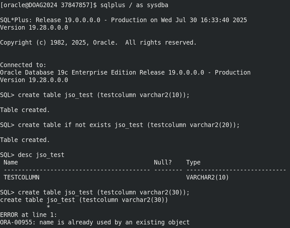Click the 'create table if not exists' statement

129,125
